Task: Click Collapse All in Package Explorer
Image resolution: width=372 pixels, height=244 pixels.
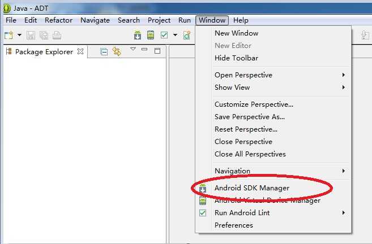Action: pyautogui.click(x=104, y=51)
